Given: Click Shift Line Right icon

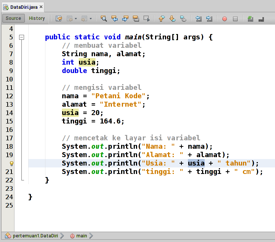Looking at the screenshot, I should pos(209,18).
